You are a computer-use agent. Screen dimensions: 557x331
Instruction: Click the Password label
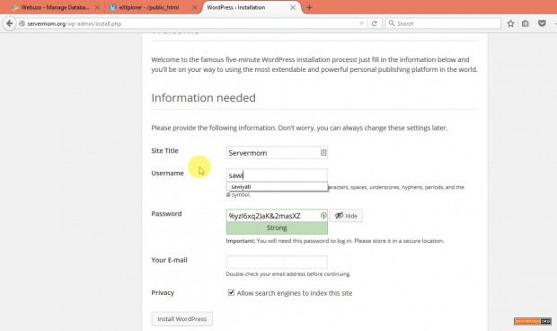[166, 214]
